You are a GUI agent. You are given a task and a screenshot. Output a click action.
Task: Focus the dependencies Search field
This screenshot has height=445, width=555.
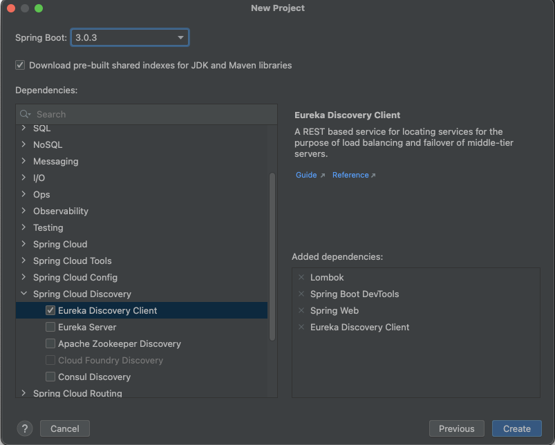pyautogui.click(x=147, y=114)
